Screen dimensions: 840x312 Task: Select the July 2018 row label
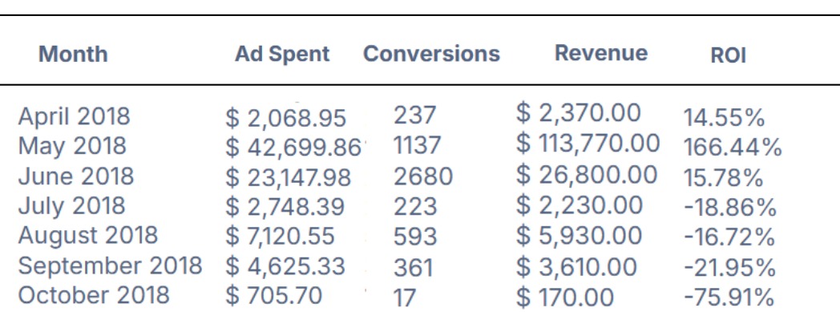tap(71, 206)
